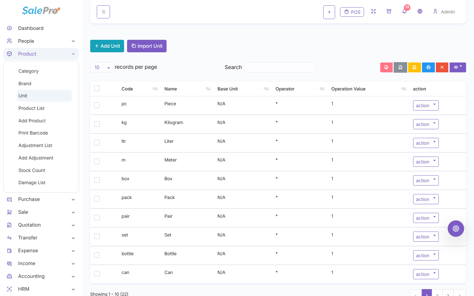The height and width of the screenshot is (296, 474).
Task: Tick the checkbox for the Box row
Action: (x=97, y=180)
